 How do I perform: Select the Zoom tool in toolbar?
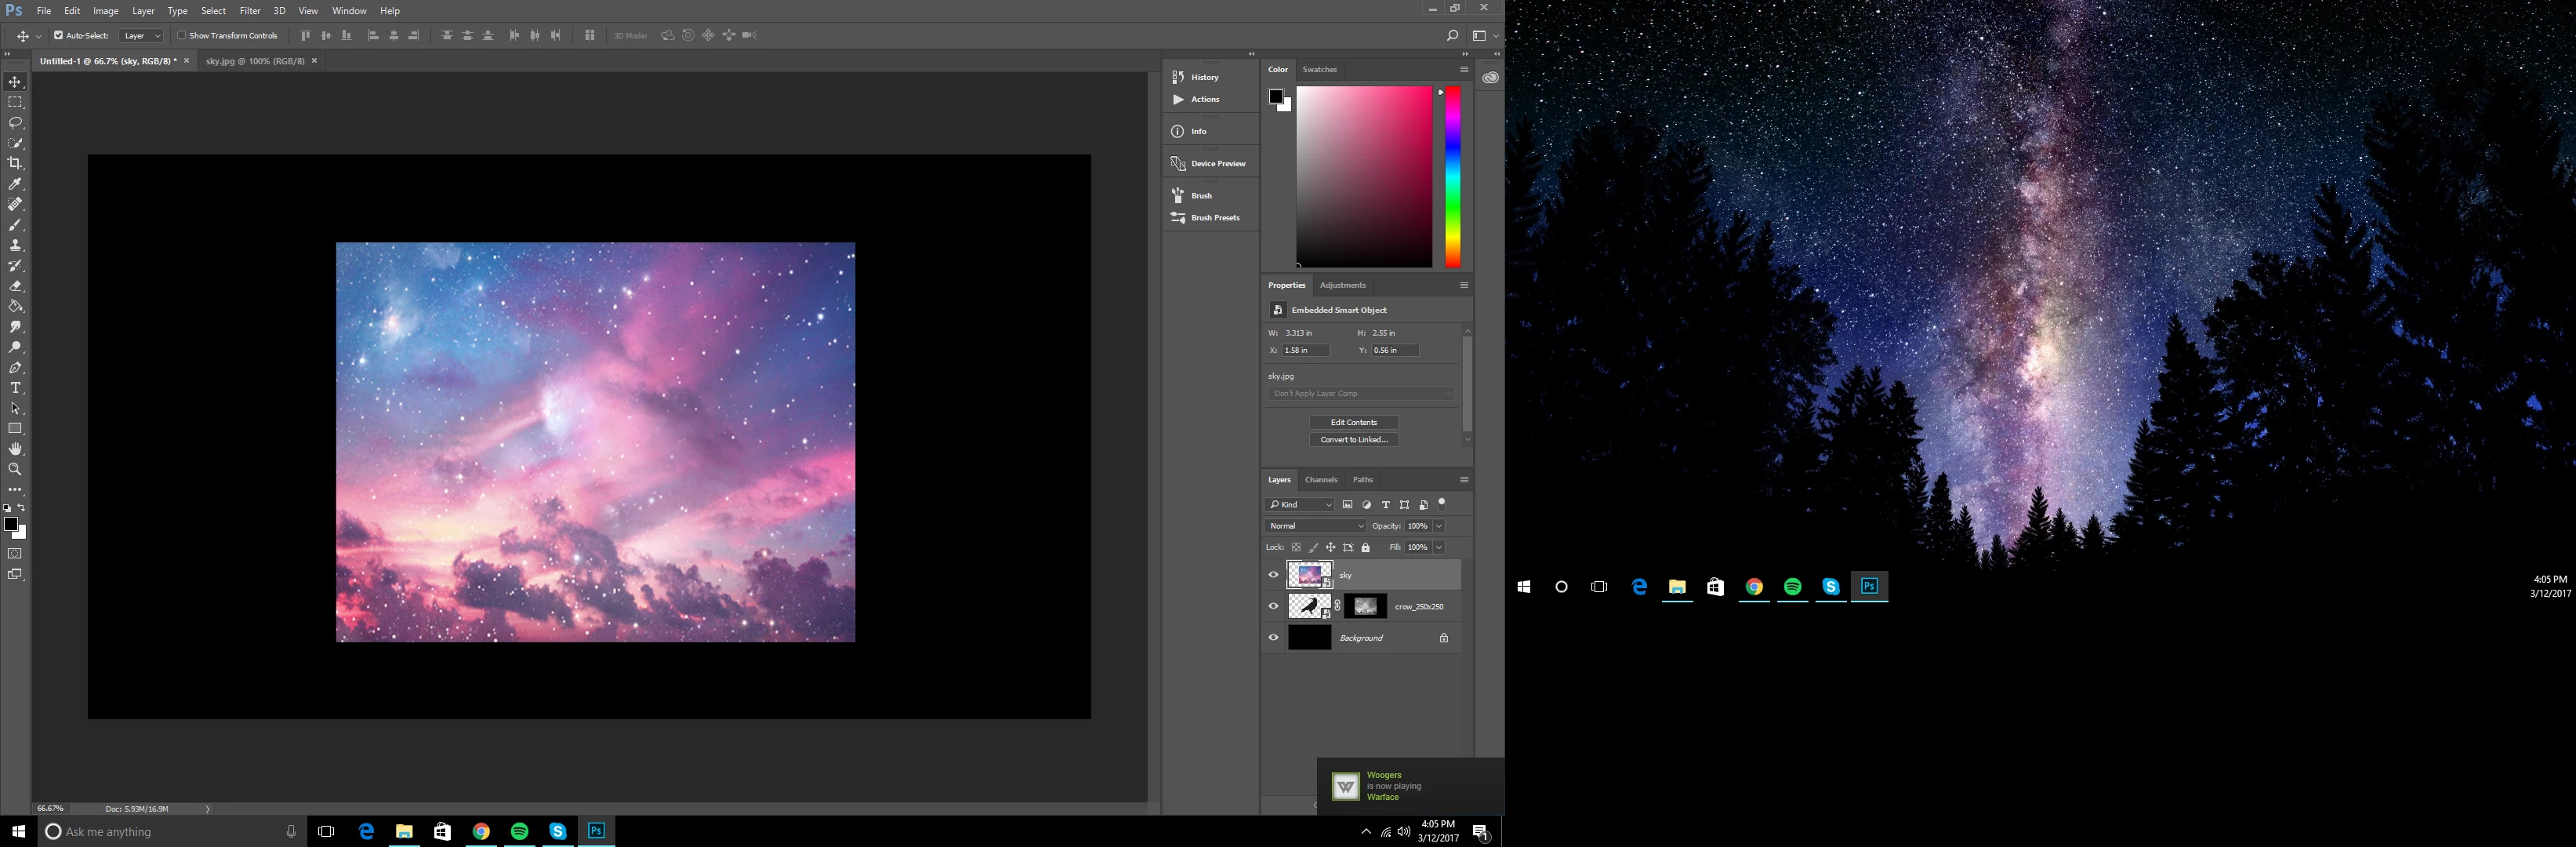(15, 469)
